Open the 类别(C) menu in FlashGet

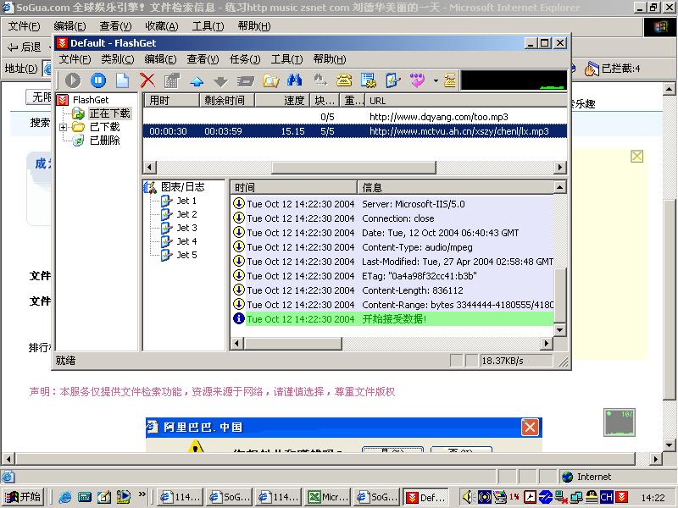pyautogui.click(x=118, y=59)
